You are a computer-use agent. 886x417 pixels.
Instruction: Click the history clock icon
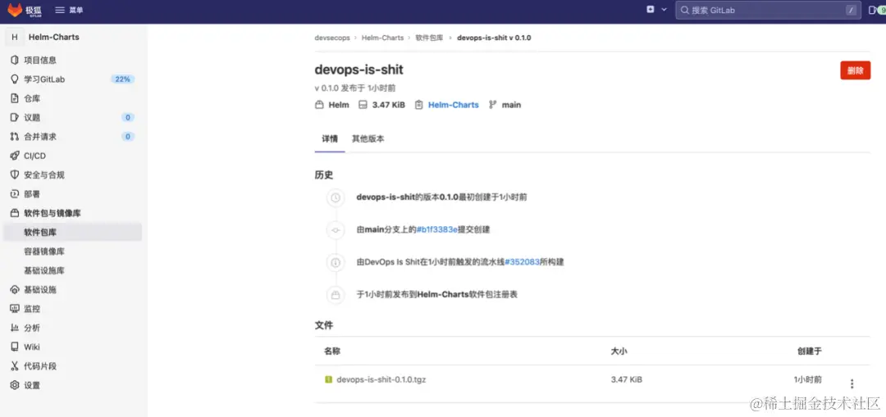click(x=336, y=197)
